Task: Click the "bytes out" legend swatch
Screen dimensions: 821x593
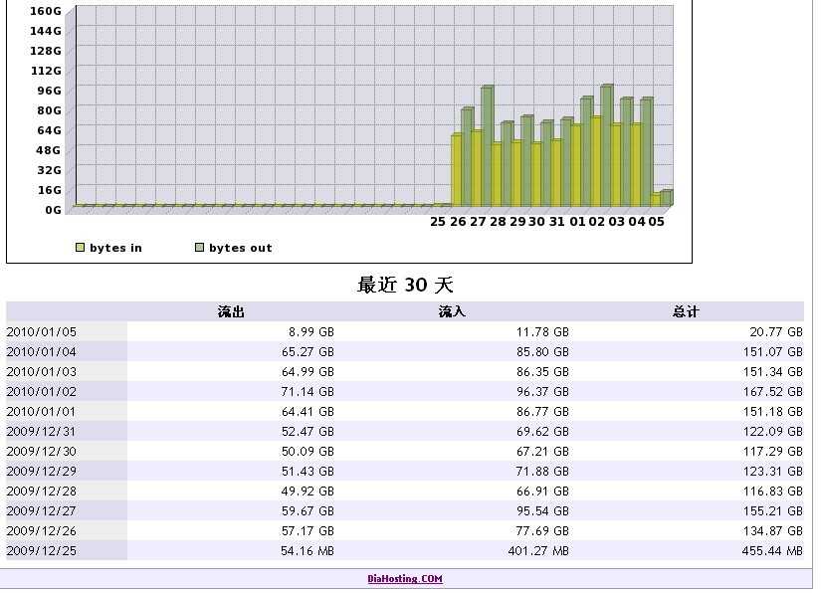Action: [x=202, y=247]
